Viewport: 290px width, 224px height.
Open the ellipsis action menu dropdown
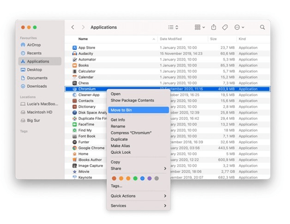(x=239, y=27)
